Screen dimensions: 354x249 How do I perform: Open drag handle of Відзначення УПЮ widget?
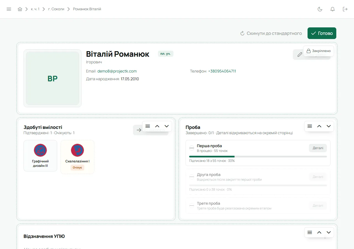310,232
